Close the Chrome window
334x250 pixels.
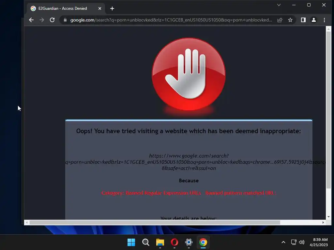click(324, 5)
